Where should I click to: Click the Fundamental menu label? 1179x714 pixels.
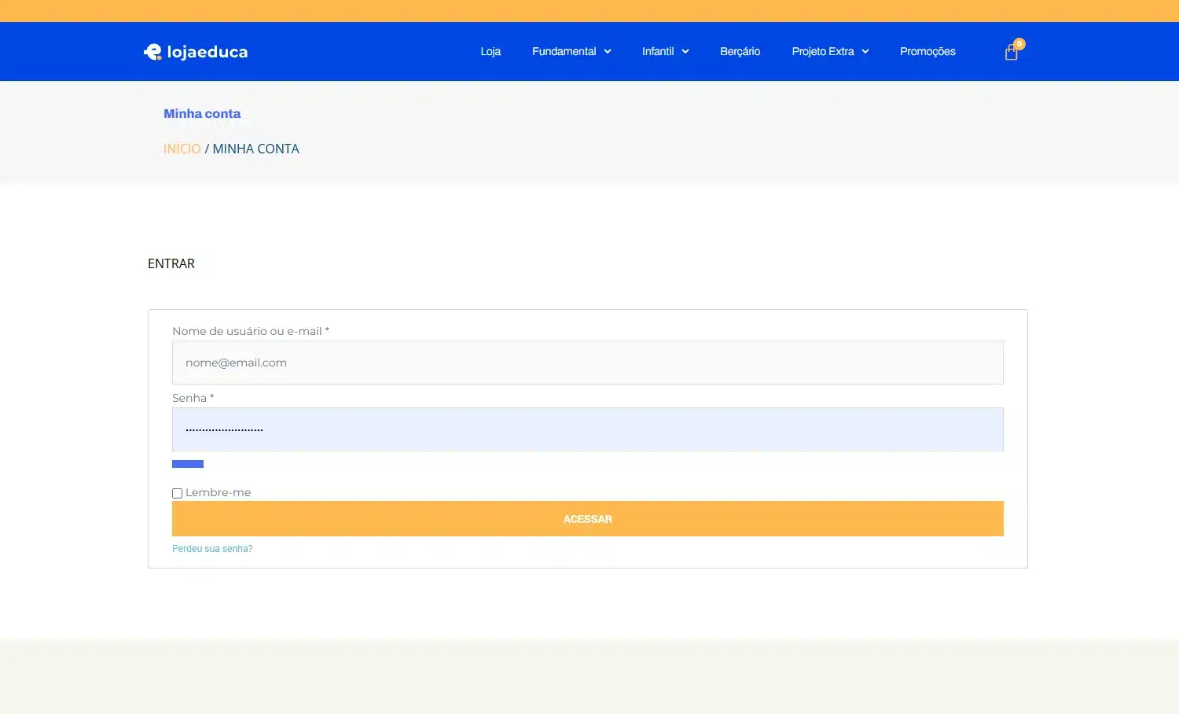click(564, 51)
